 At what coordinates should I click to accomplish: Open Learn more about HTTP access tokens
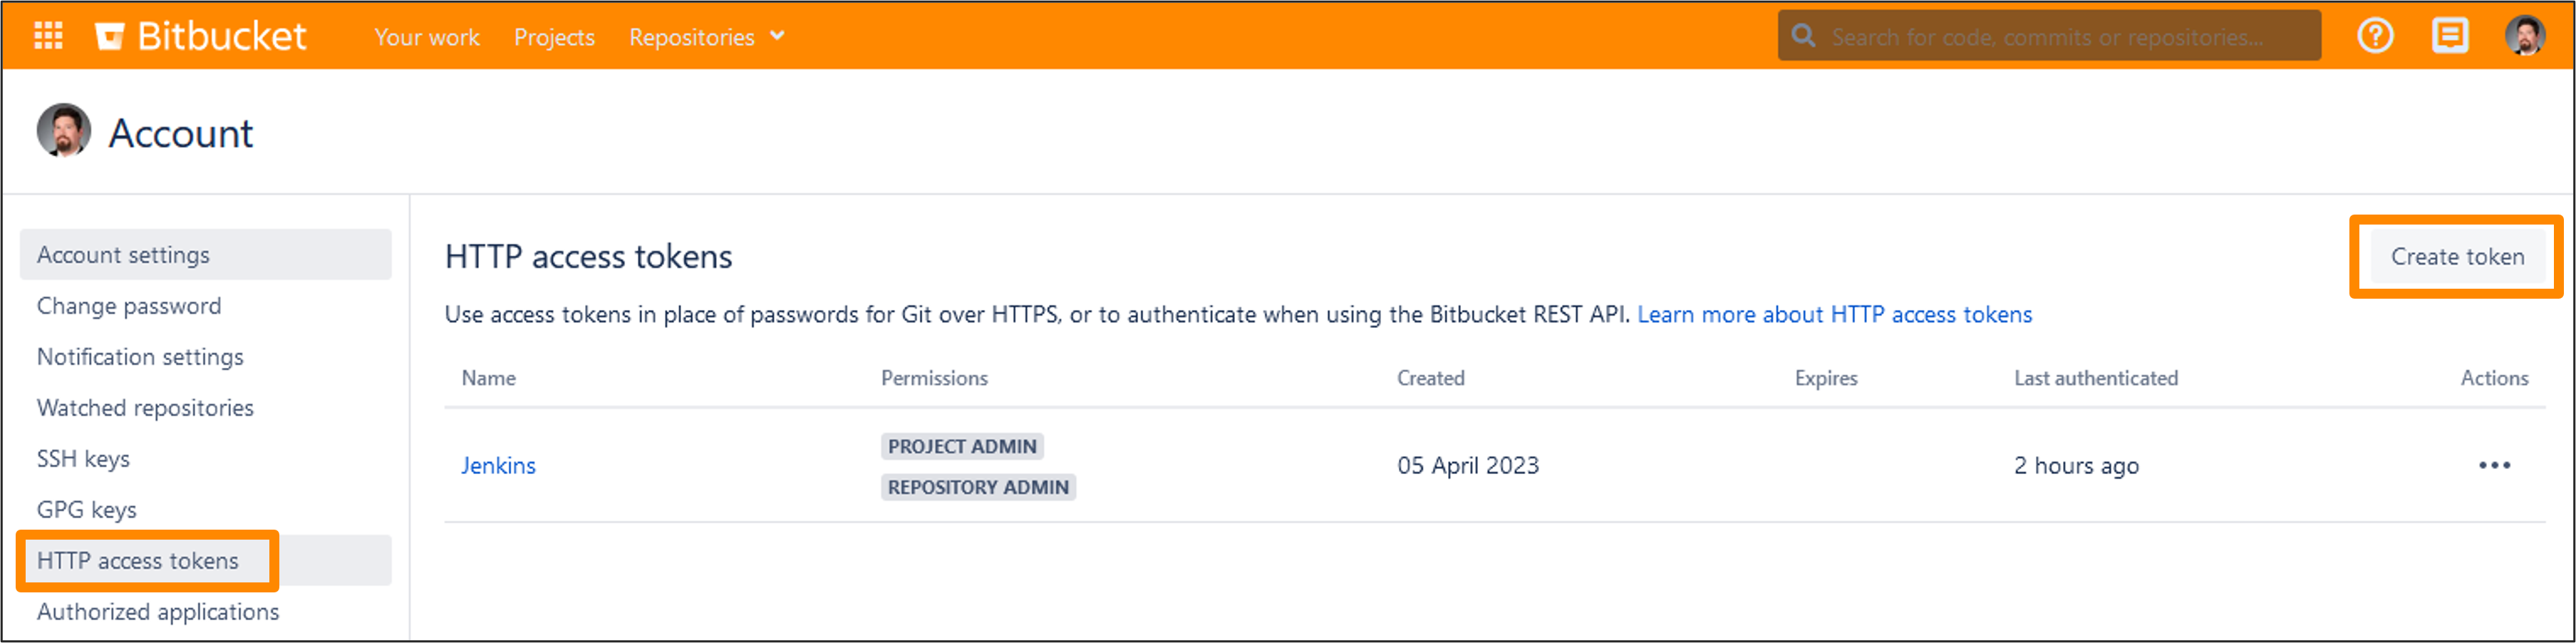(1834, 314)
